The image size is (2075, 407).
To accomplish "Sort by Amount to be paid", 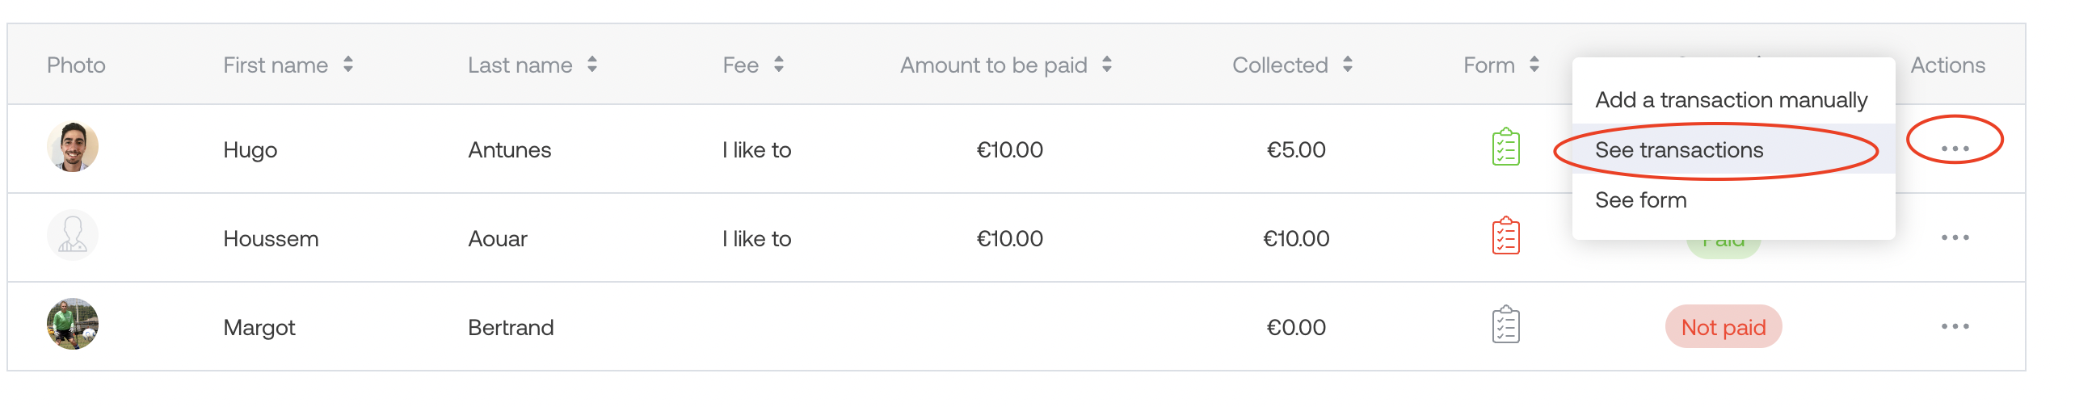I will tap(1107, 65).
